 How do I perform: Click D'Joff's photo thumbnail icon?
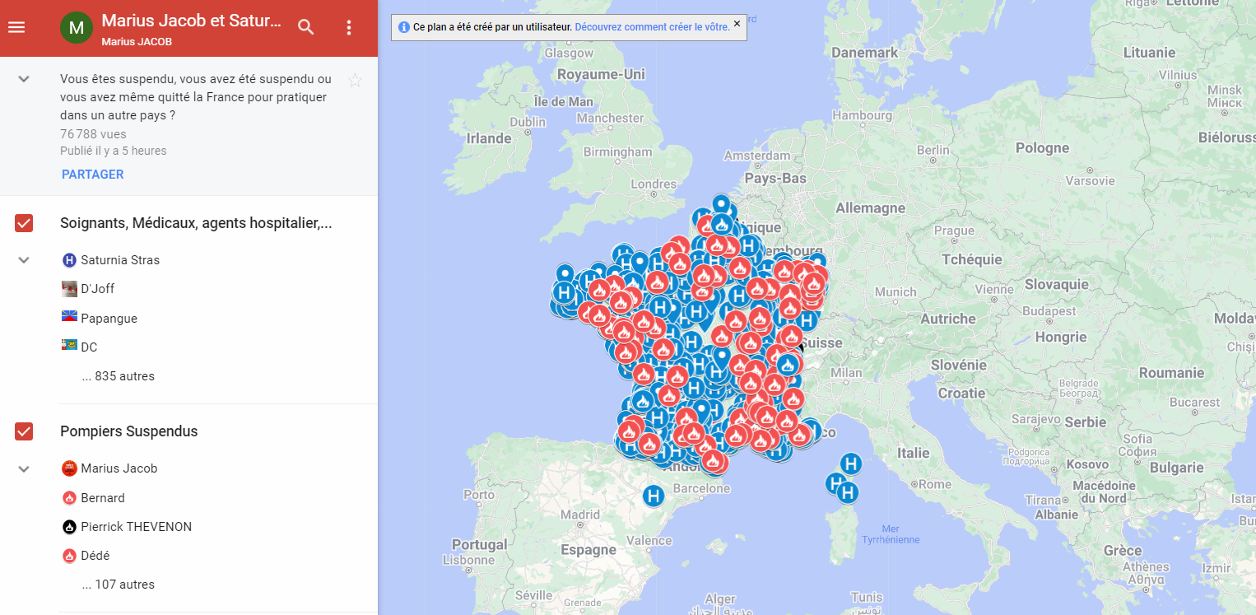69,288
